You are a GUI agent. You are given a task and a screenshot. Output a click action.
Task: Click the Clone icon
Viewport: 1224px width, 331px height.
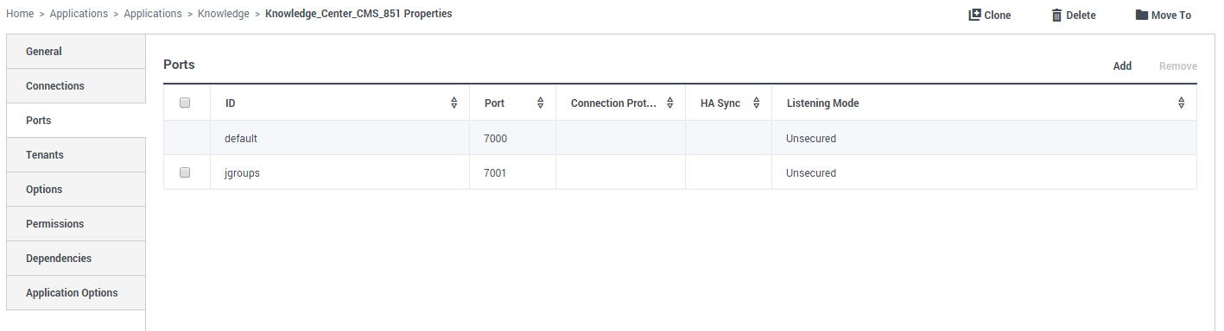click(974, 15)
